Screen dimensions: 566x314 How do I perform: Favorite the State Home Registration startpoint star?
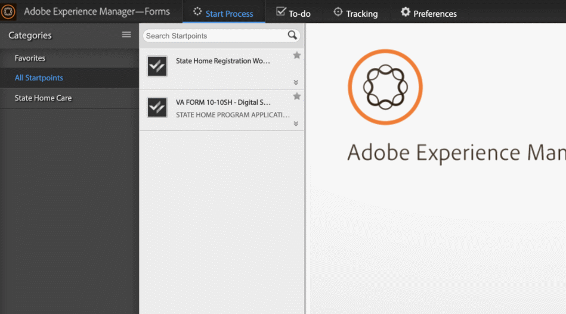point(296,55)
